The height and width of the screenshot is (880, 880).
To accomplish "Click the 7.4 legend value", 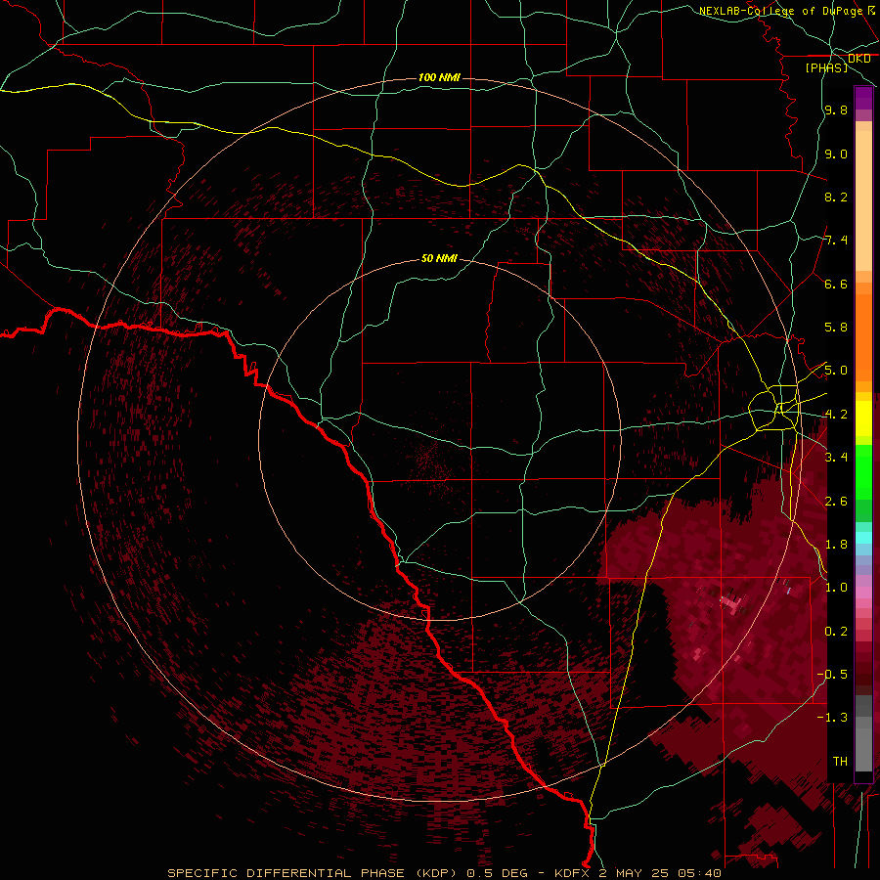I will click(x=836, y=241).
